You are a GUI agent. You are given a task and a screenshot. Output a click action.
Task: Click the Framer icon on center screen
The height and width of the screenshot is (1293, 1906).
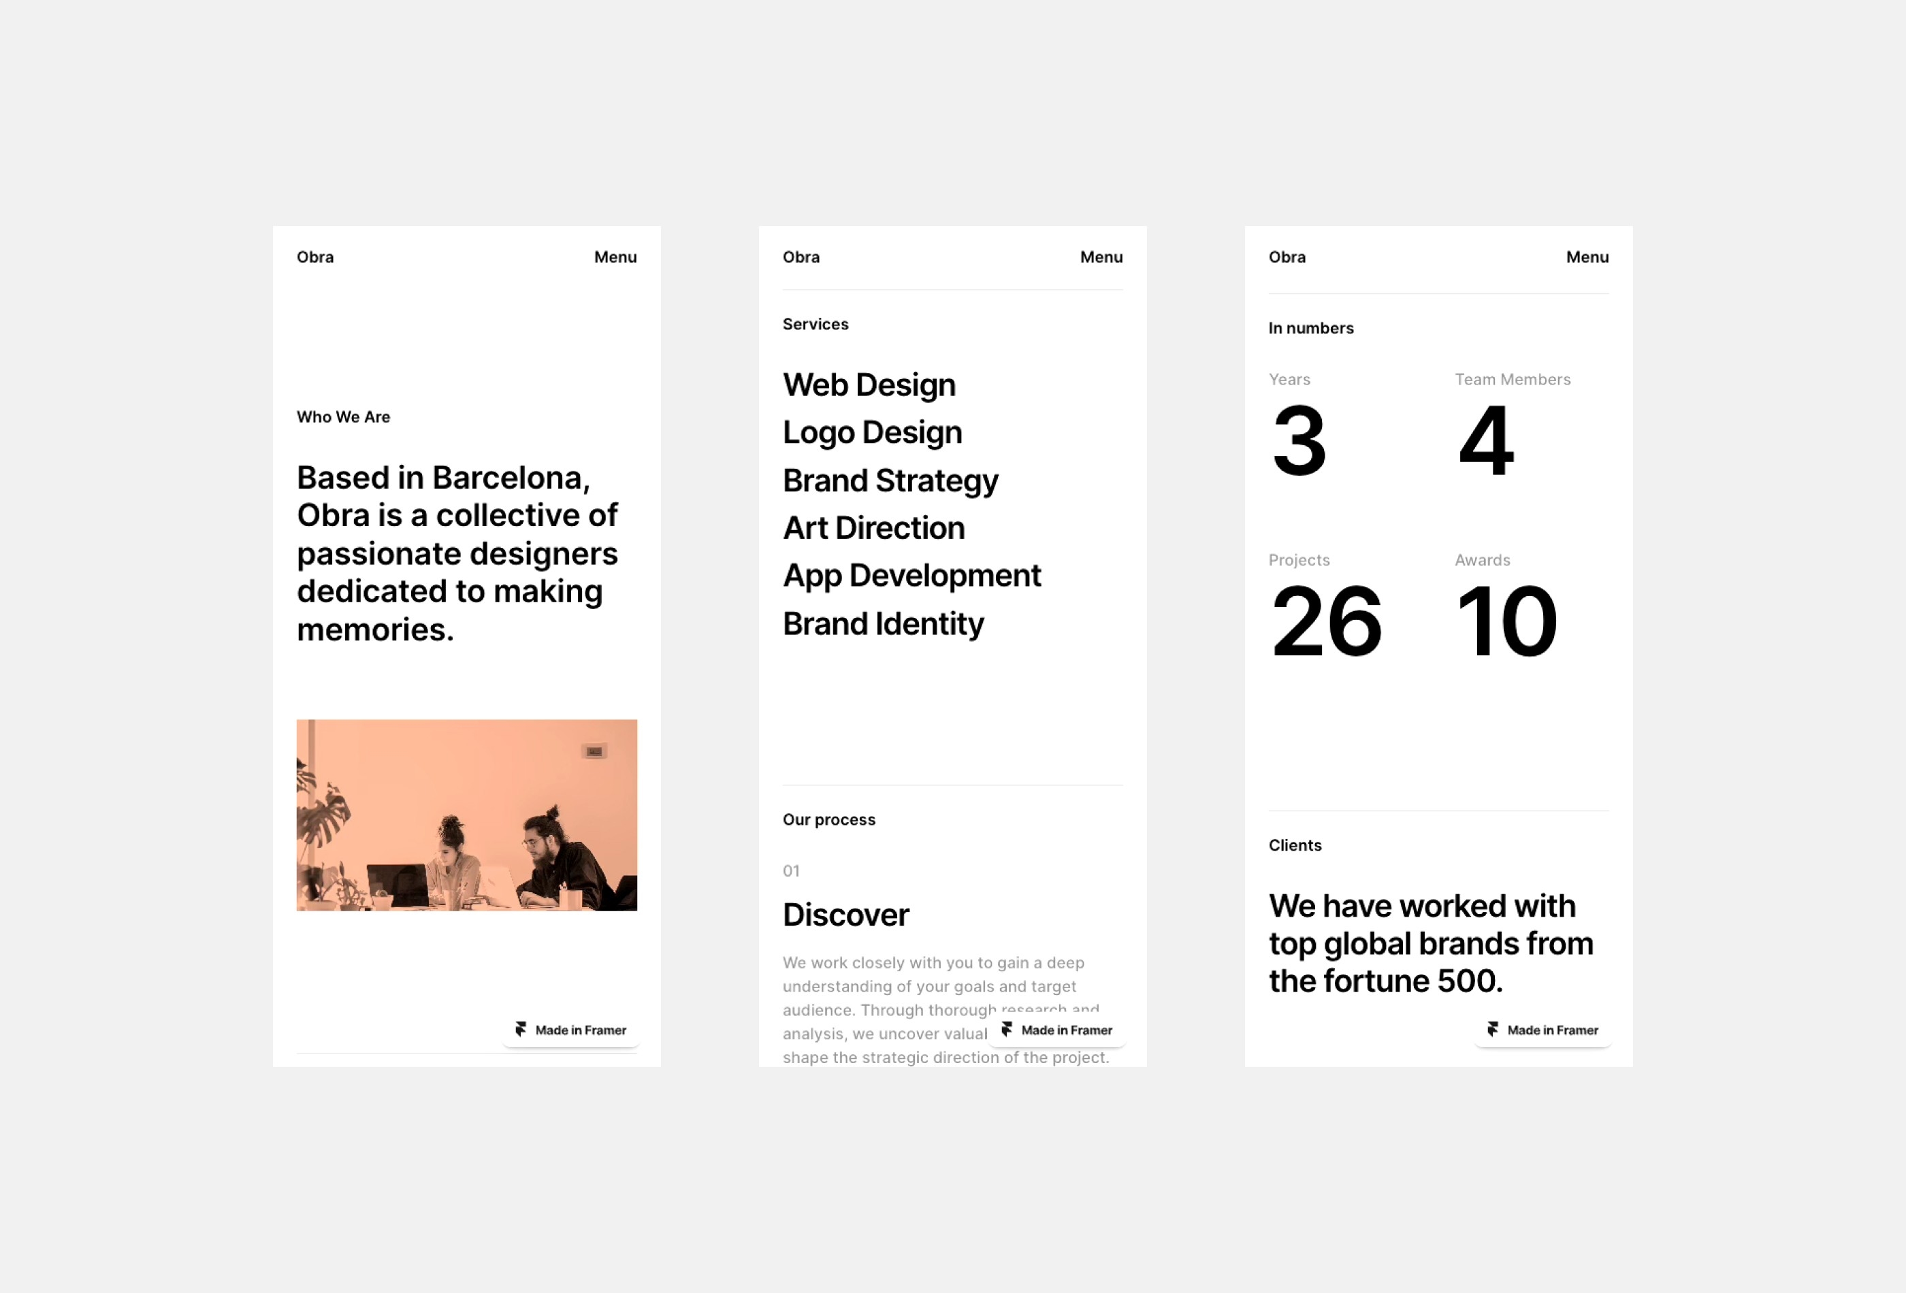point(1007,1029)
